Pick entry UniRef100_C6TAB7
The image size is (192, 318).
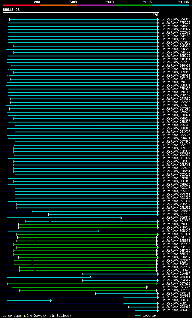176,158
